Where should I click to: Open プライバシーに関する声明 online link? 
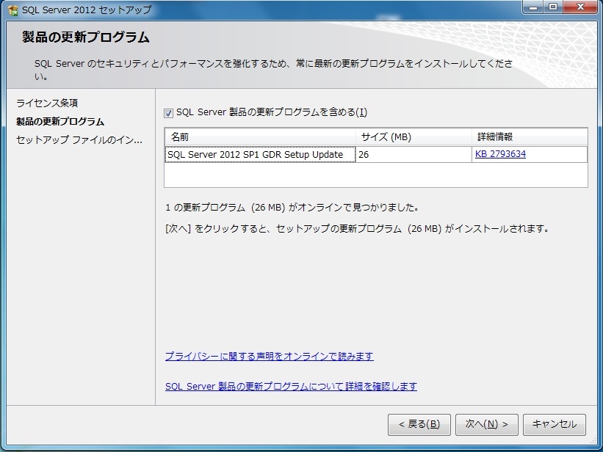[x=269, y=357]
